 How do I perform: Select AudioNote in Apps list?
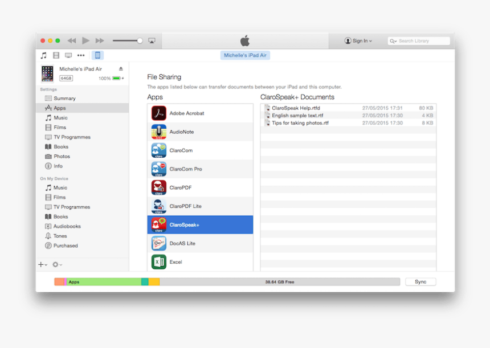200,132
